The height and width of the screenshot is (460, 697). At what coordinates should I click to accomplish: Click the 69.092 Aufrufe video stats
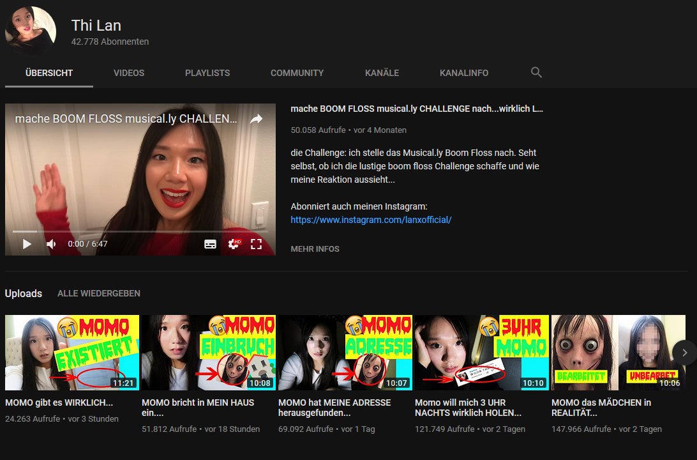pyautogui.click(x=326, y=429)
